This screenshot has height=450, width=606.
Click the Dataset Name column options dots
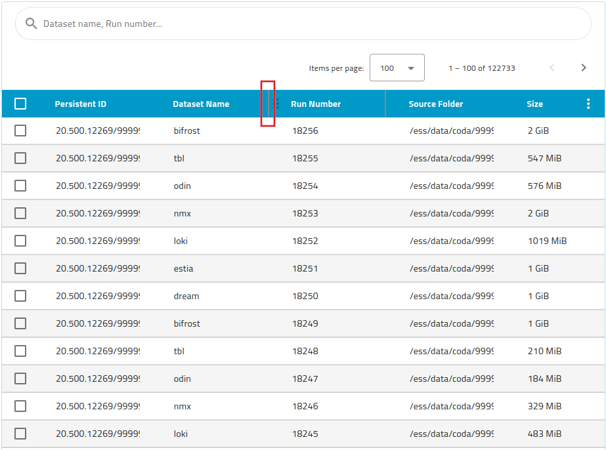tap(277, 104)
